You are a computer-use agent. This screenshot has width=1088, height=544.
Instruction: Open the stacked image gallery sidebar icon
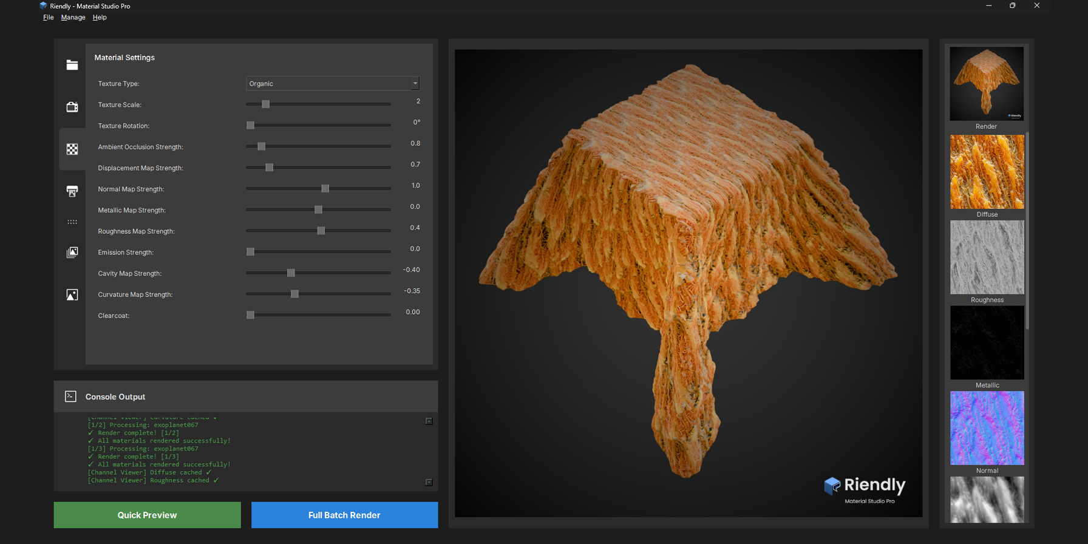[x=72, y=252]
